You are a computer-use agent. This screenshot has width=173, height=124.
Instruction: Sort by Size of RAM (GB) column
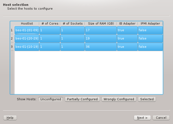(101, 24)
